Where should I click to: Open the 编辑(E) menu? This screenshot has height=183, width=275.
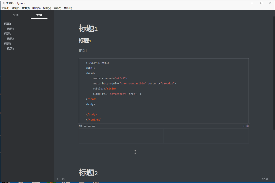[15, 8]
